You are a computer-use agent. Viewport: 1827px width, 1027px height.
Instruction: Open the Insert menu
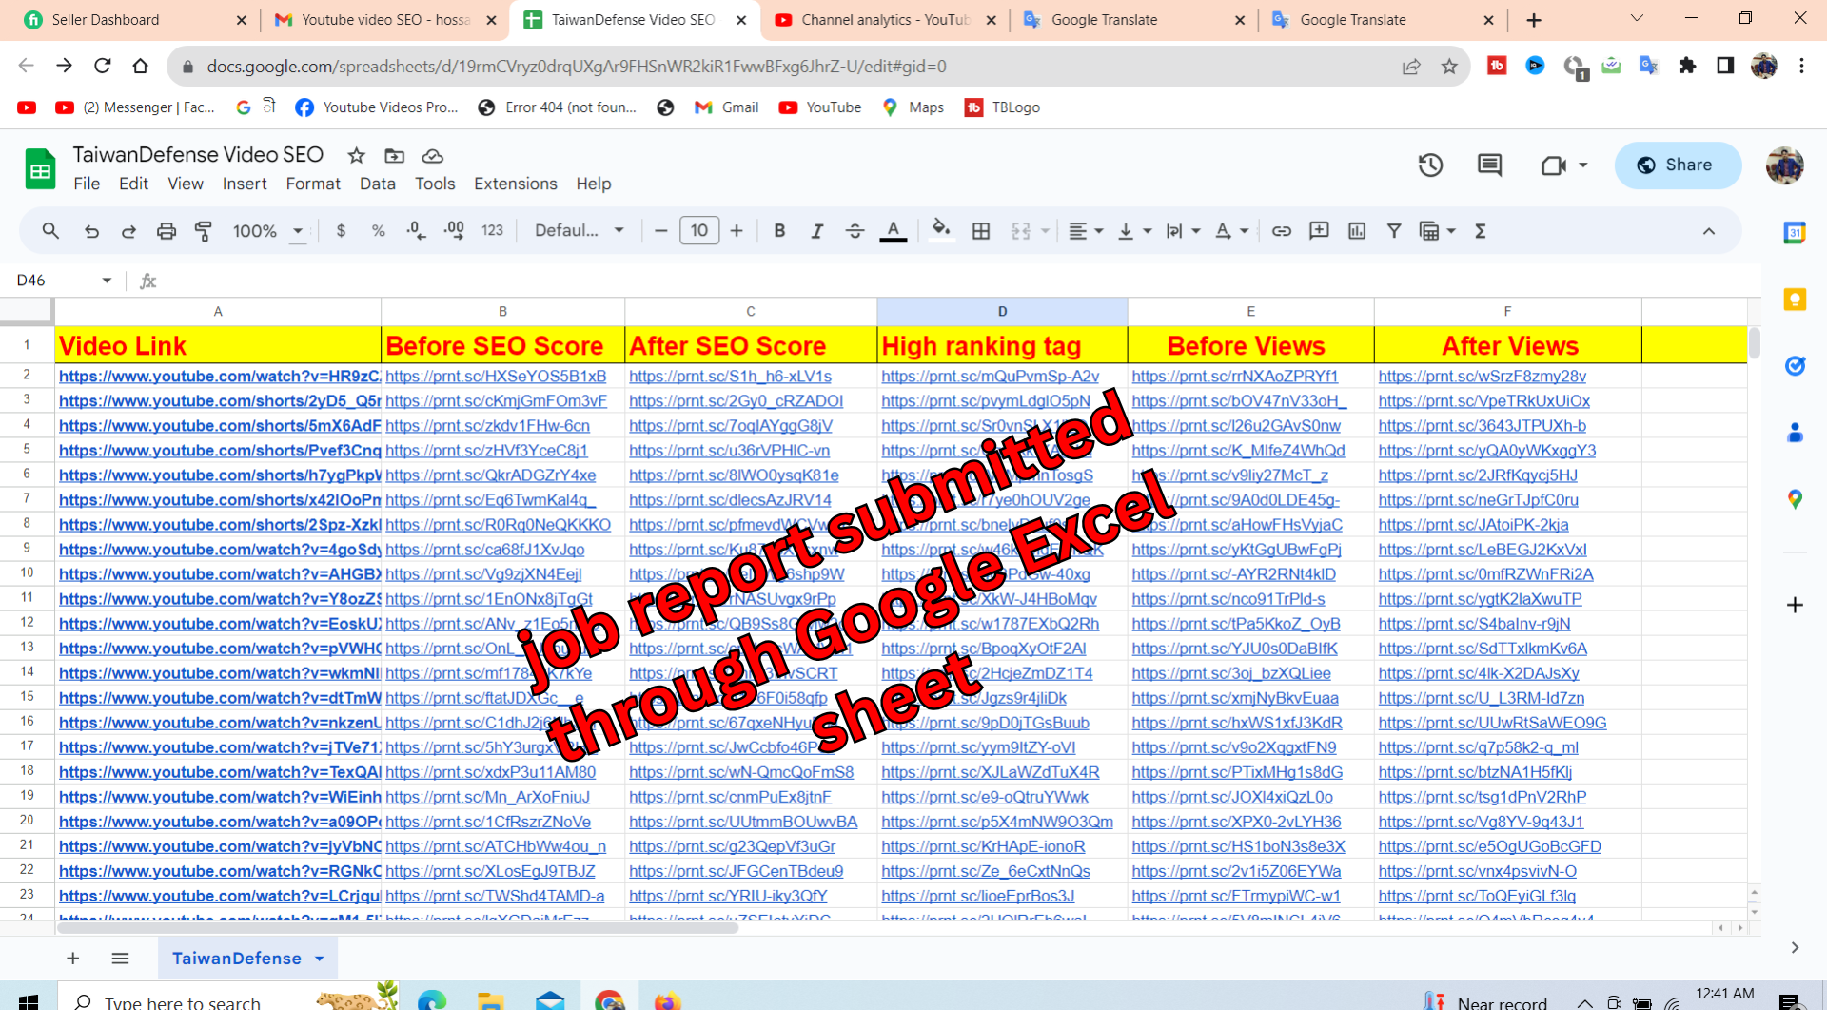(245, 184)
